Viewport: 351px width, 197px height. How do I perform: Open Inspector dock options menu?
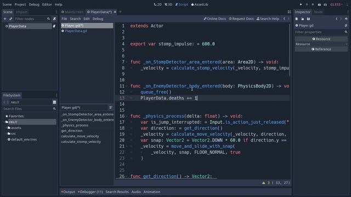(x=348, y=12)
